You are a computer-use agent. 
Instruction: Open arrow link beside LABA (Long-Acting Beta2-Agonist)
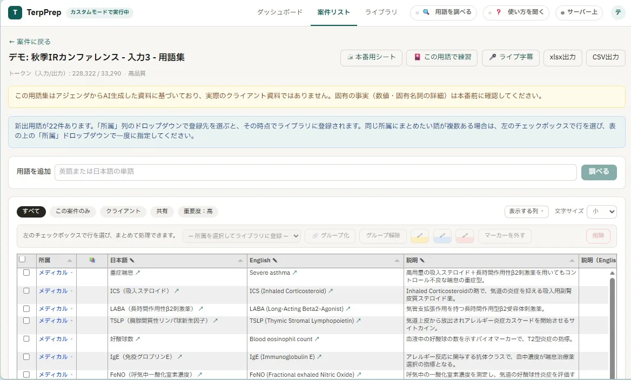coord(348,309)
